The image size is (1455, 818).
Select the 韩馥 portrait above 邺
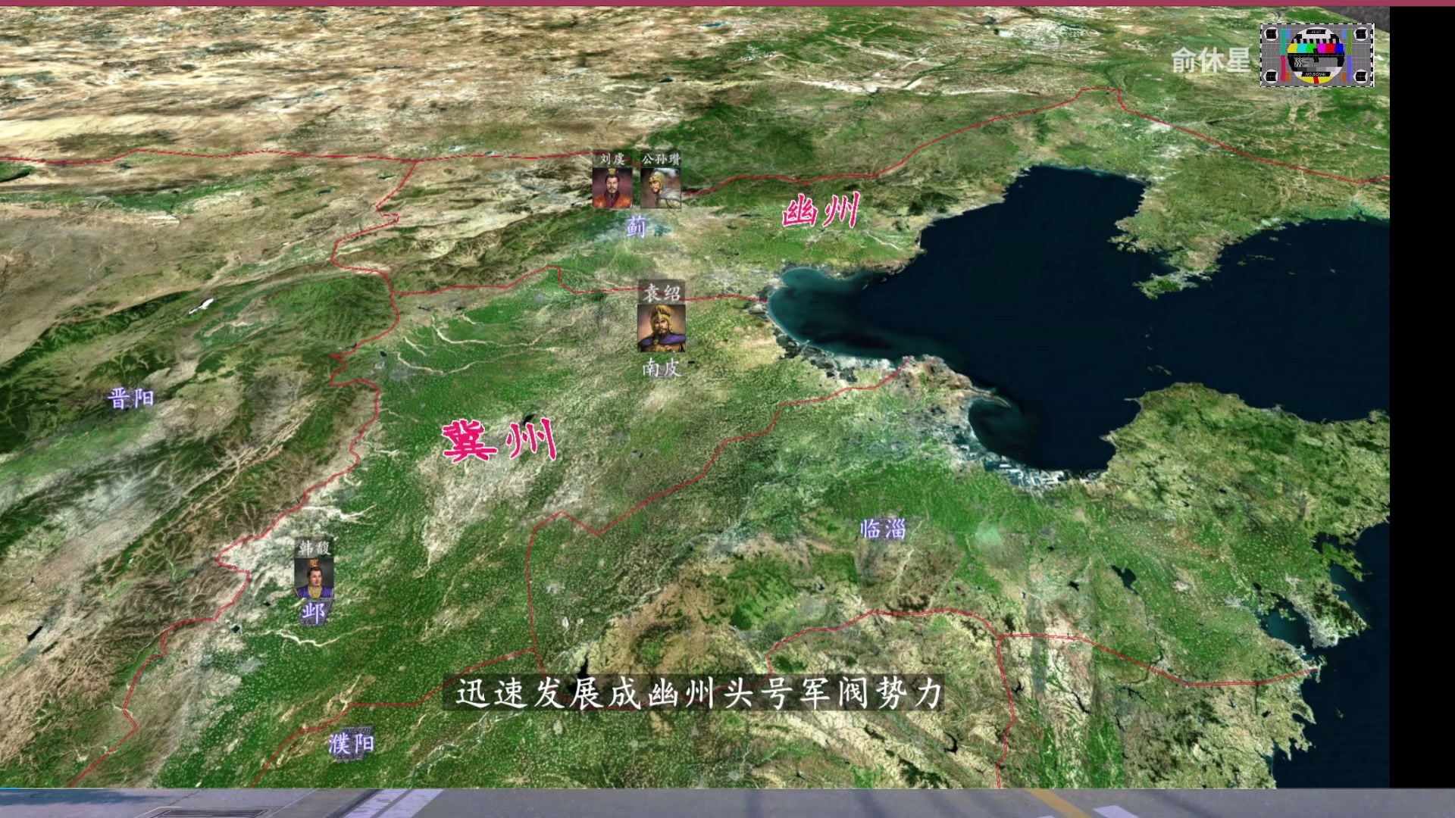coord(314,578)
